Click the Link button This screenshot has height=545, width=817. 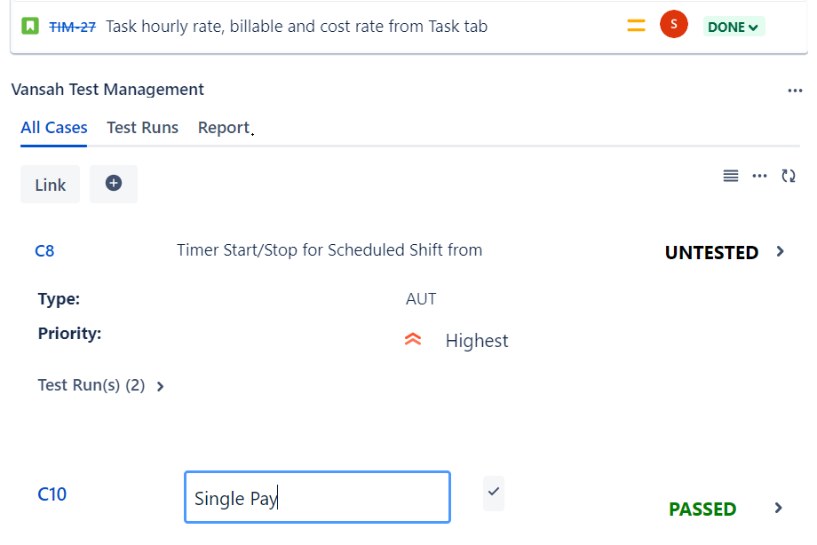[x=50, y=185]
